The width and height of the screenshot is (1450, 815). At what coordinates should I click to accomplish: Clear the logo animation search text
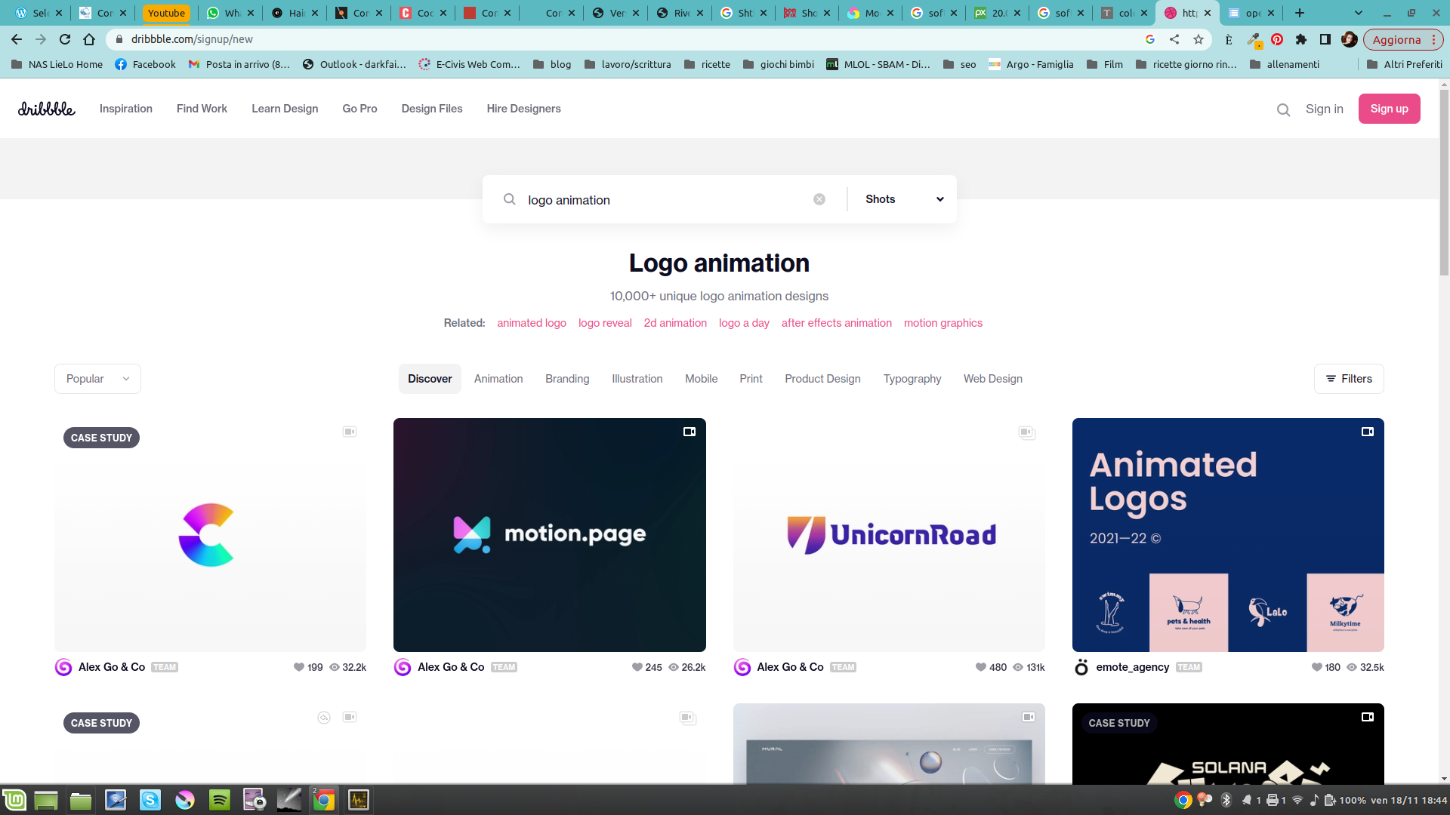click(x=819, y=199)
